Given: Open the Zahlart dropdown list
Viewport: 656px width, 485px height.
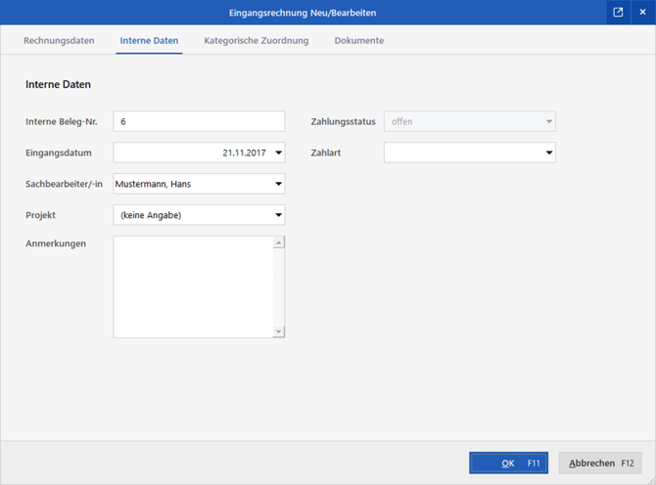Looking at the screenshot, I should (x=548, y=153).
